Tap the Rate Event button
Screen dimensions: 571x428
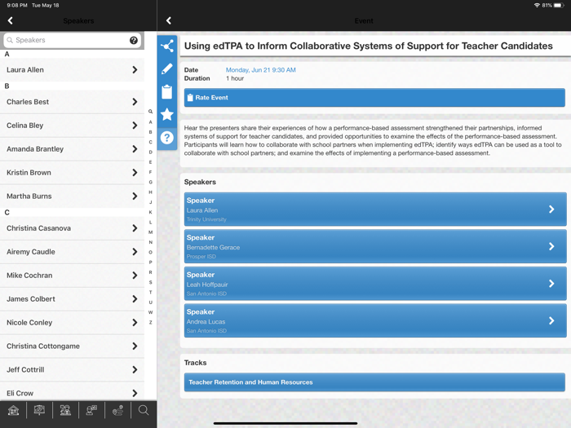[374, 98]
